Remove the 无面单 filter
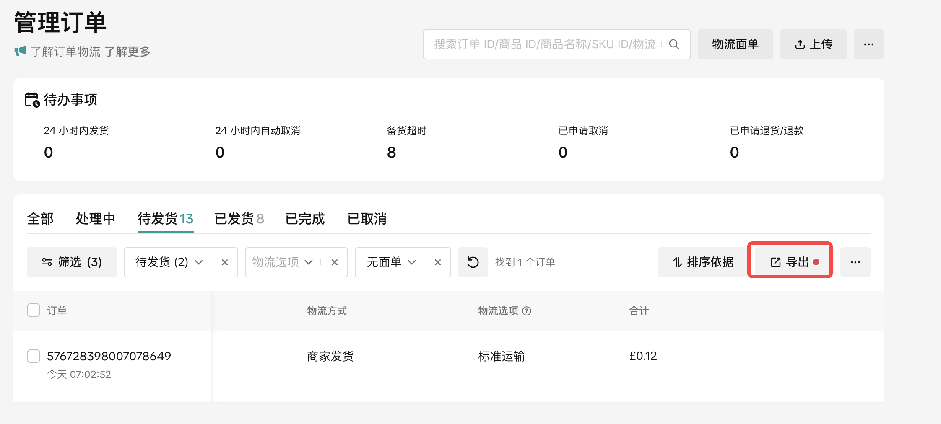 point(438,262)
